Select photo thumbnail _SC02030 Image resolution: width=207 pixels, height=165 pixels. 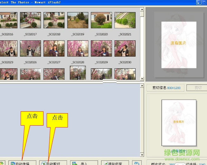coord(125,49)
